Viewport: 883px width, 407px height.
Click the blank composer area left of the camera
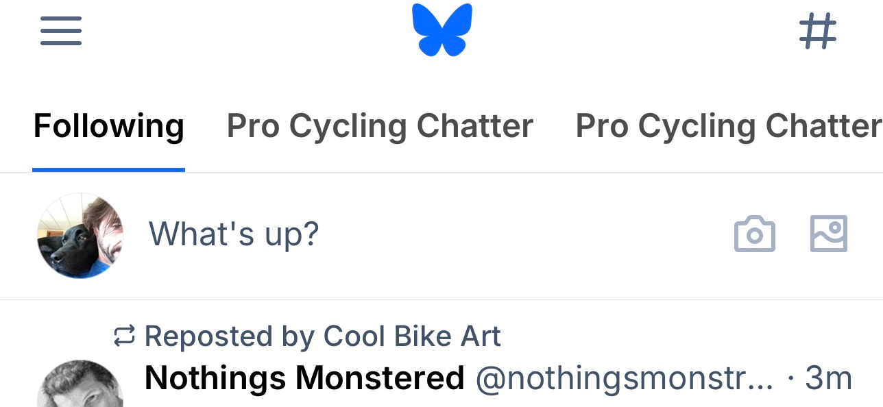click(521, 234)
